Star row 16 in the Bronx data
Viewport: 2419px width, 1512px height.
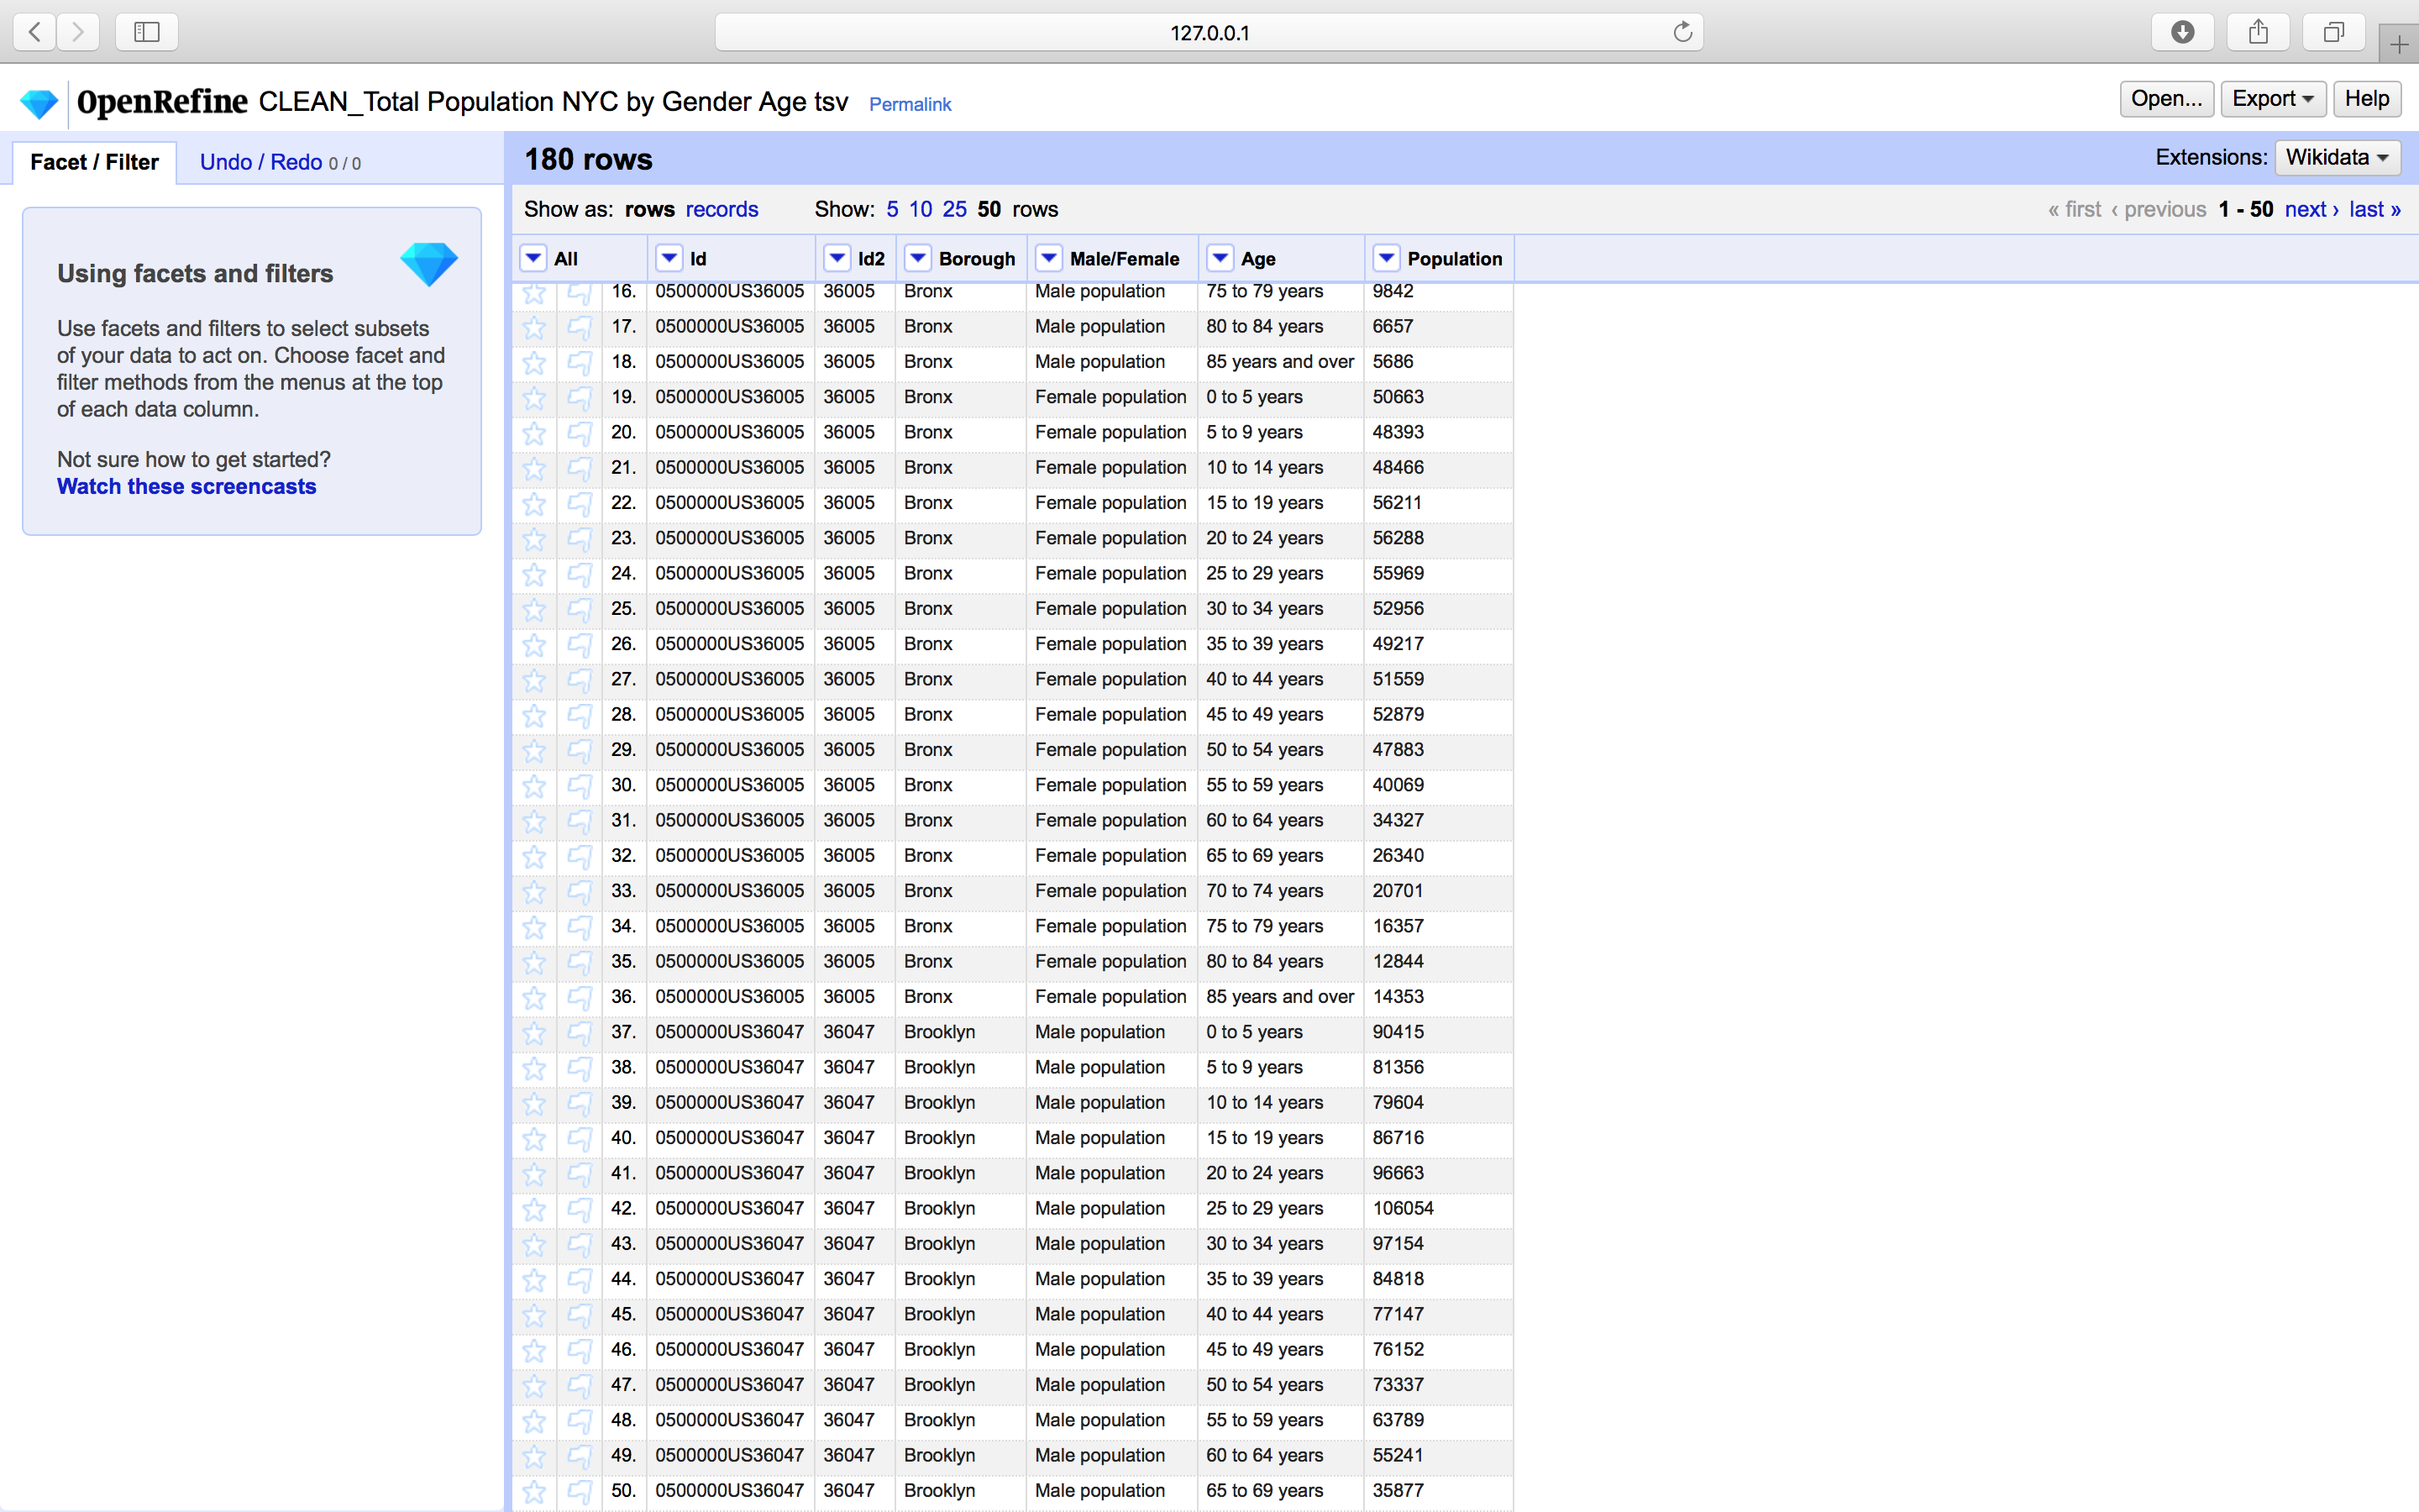(535, 293)
